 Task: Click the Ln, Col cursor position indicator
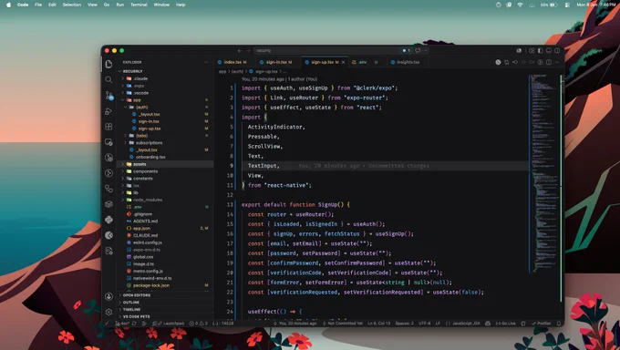point(378,323)
